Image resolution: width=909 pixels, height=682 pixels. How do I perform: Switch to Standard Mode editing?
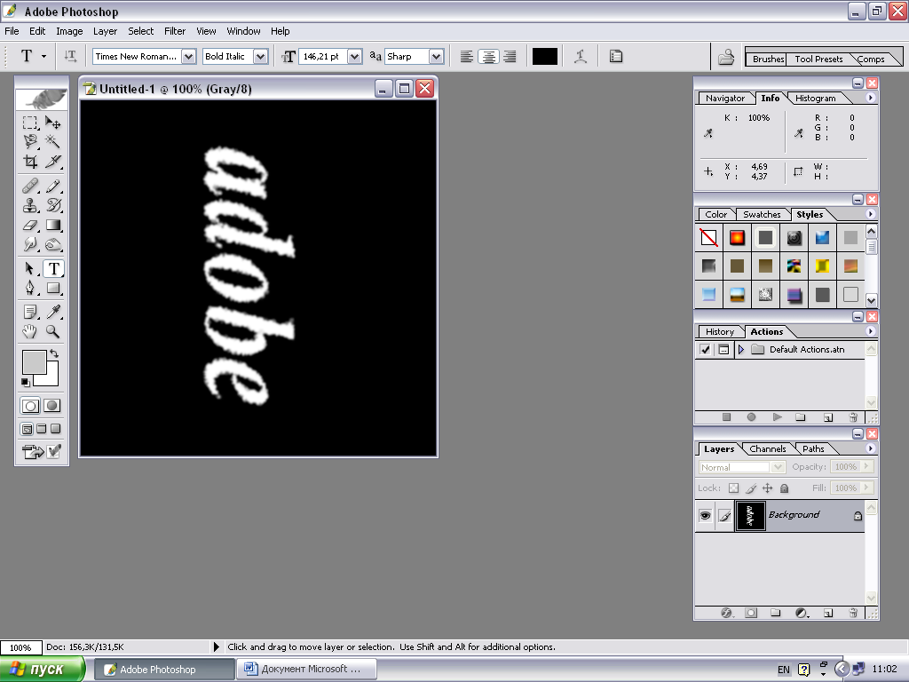tap(31, 406)
